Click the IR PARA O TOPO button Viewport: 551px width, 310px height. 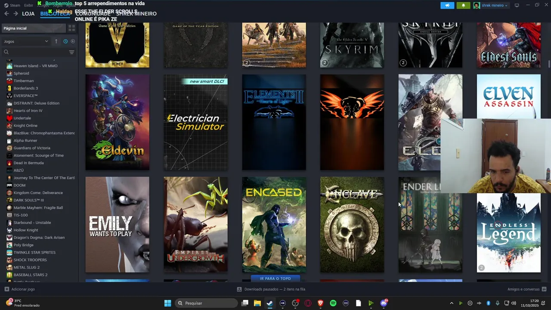[275, 279]
